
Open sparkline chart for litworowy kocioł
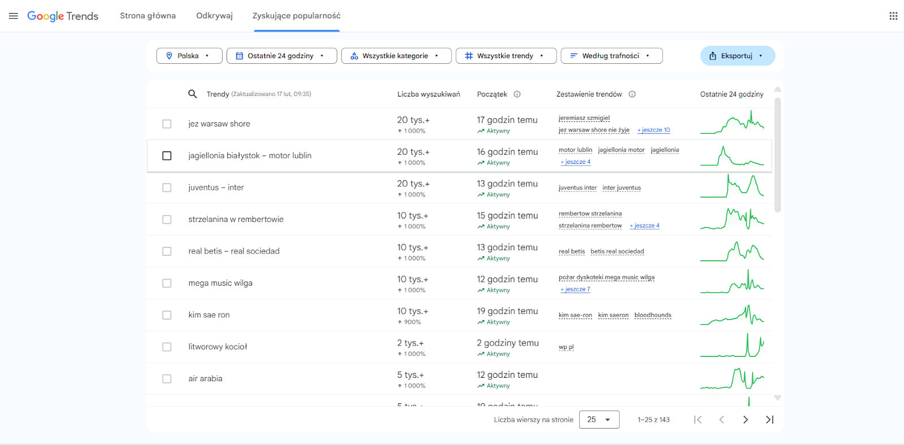[x=732, y=346]
